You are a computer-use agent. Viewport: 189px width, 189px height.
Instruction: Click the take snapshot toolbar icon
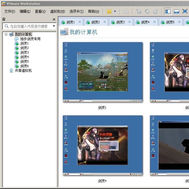coord(139,11)
